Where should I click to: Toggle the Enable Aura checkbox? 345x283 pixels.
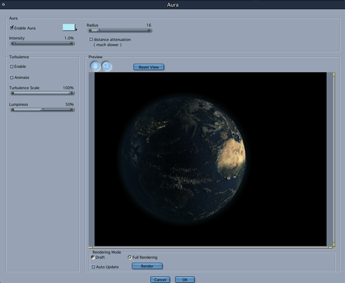point(11,28)
